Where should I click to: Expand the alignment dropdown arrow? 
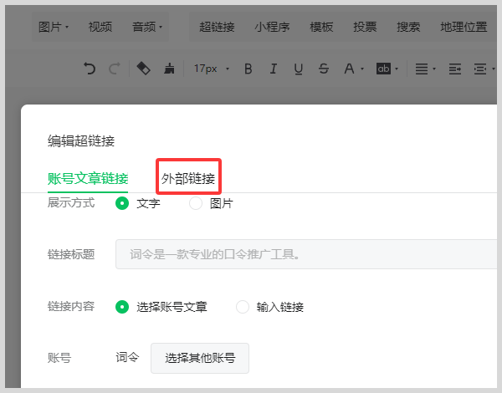(x=434, y=69)
